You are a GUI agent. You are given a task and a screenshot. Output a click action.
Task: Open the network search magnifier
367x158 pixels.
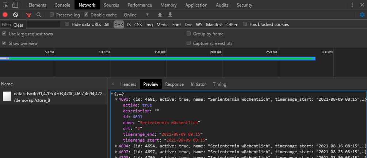39,15
